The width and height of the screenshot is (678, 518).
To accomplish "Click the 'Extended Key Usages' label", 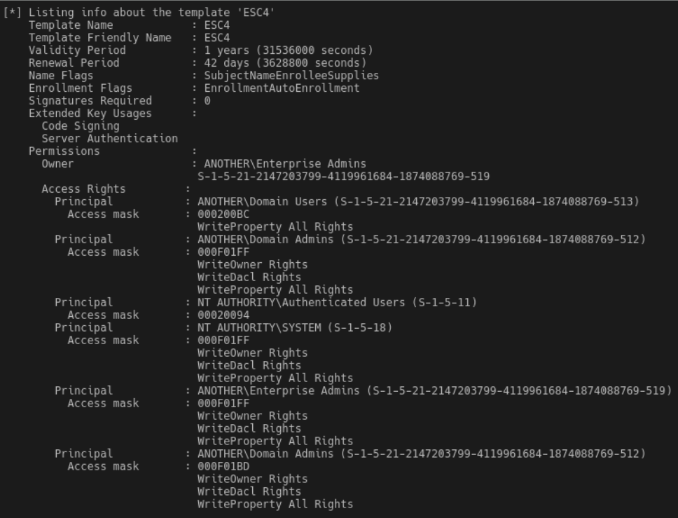I will [x=90, y=114].
